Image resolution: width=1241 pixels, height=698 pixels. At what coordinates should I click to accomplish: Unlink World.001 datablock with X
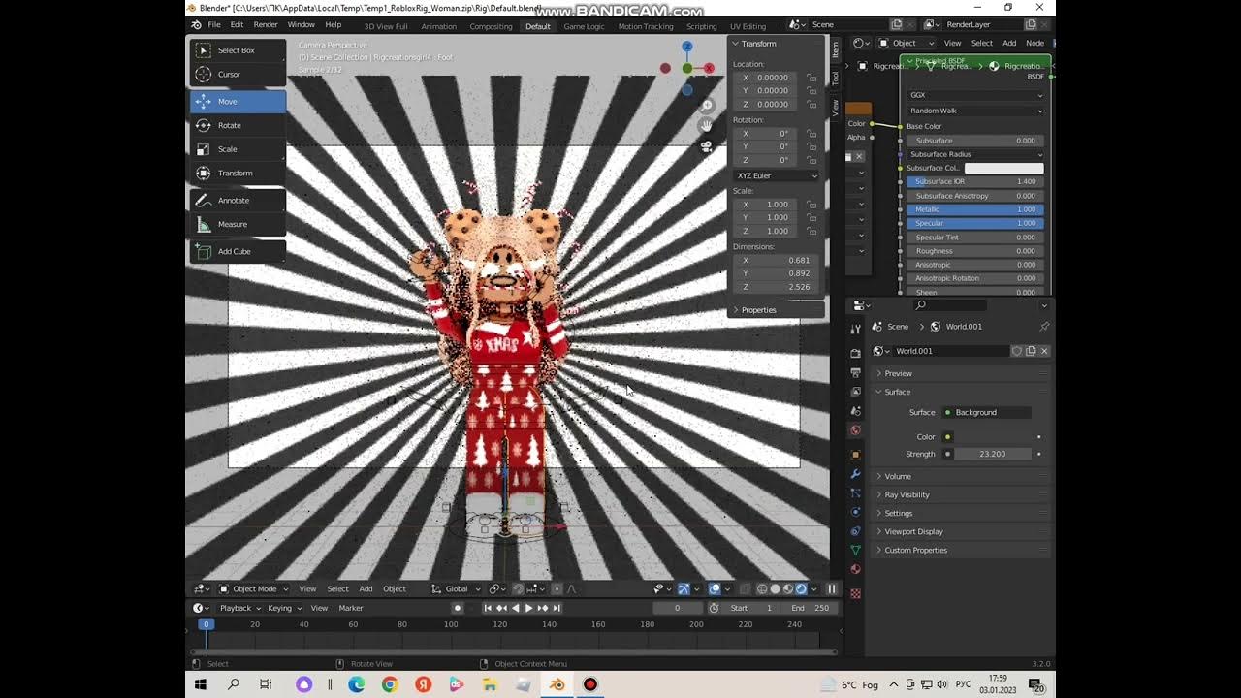pyautogui.click(x=1044, y=351)
